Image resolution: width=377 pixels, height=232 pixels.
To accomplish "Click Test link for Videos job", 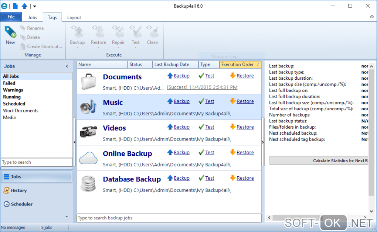I will coord(210,127).
